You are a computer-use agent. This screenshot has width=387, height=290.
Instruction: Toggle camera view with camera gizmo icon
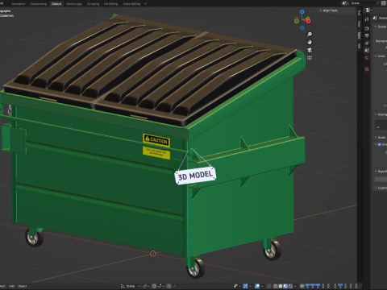tap(310, 50)
